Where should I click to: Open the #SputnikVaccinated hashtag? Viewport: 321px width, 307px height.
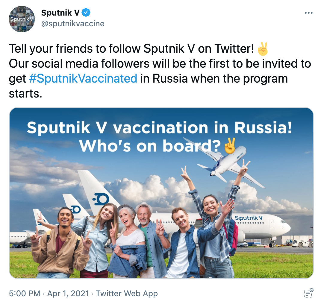(83, 78)
